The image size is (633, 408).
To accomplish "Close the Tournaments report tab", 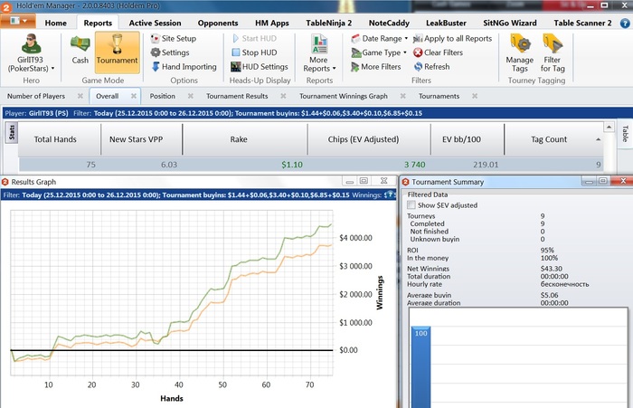I will tap(475, 96).
